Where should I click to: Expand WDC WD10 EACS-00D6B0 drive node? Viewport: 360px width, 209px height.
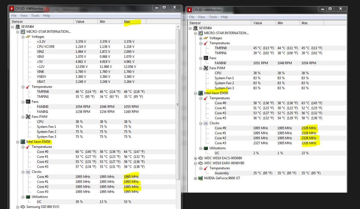pos(195,158)
